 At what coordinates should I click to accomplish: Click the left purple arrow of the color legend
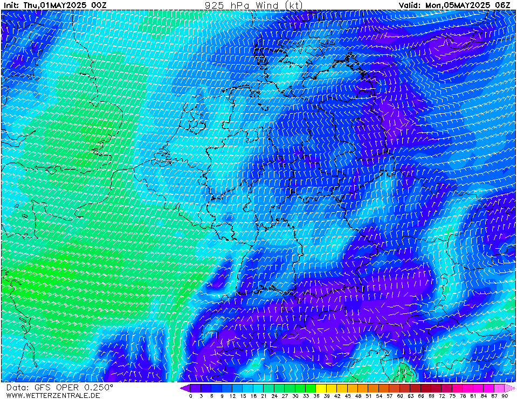coord(185,388)
